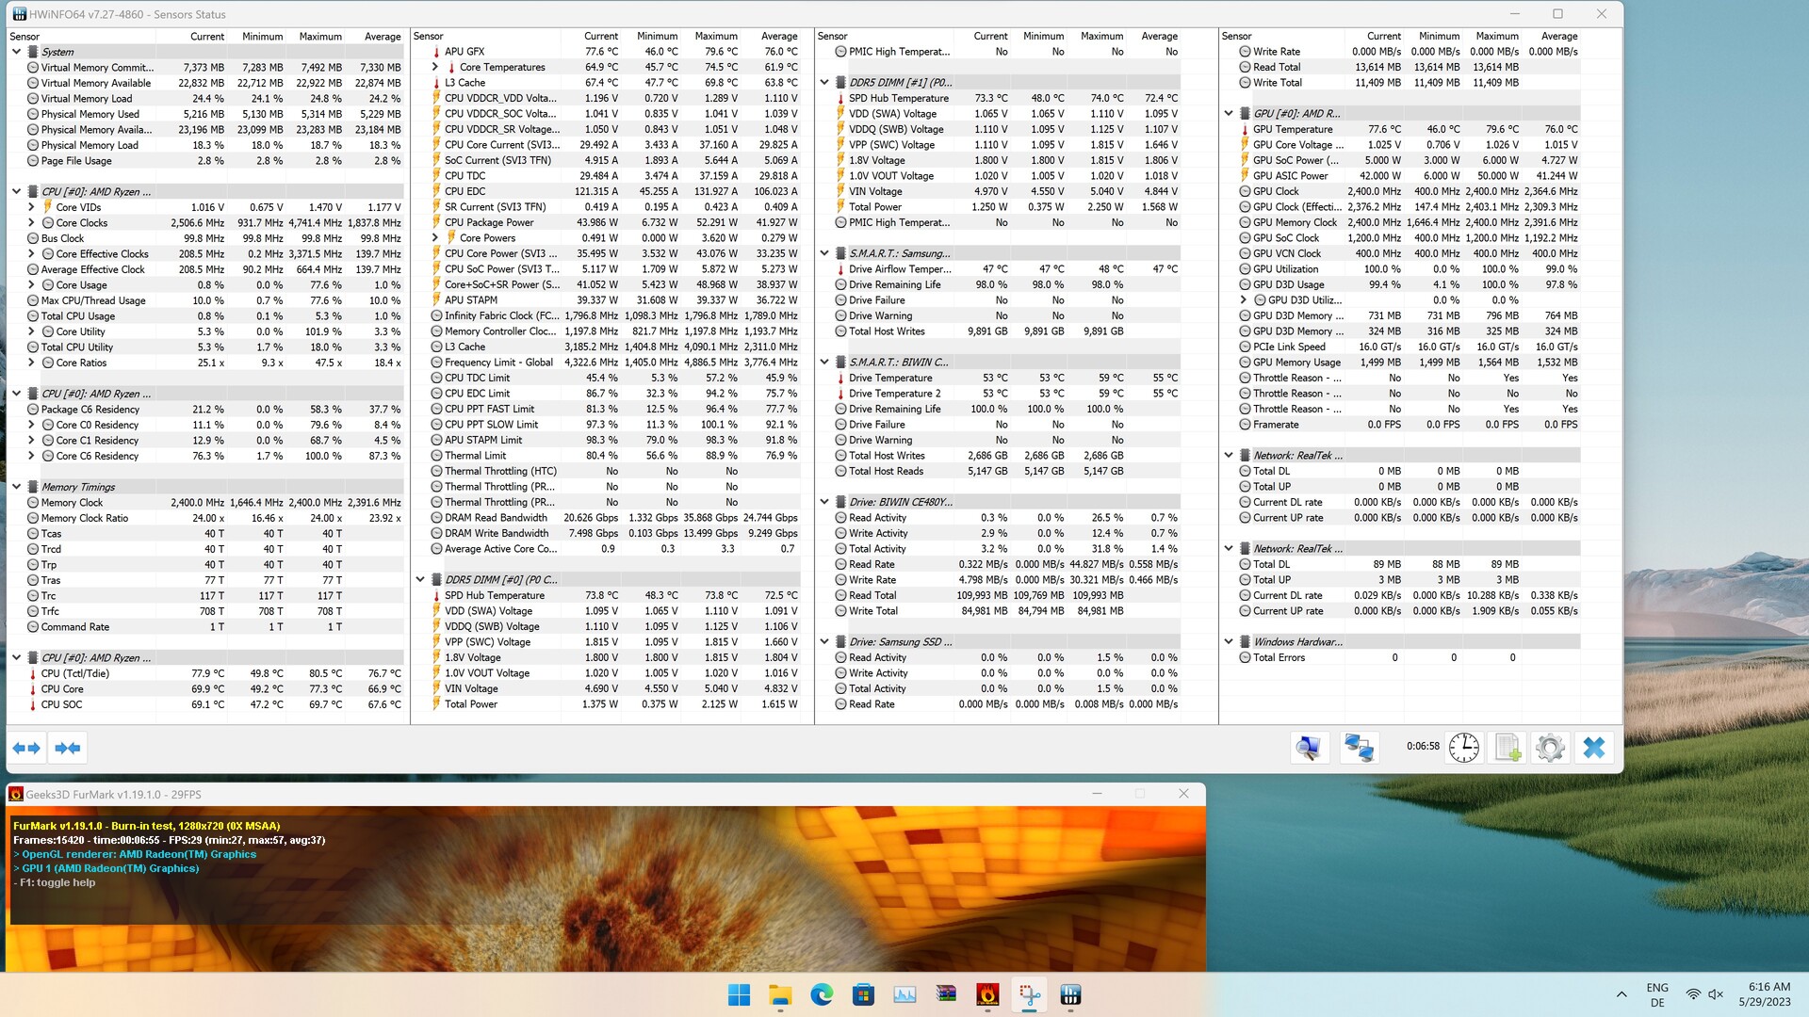The width and height of the screenshot is (1809, 1017).
Task: Open the remote network connection icon
Action: 1359,748
